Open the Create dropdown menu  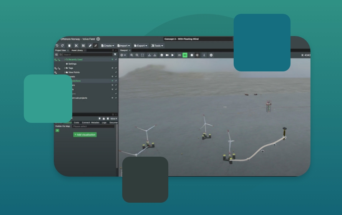(x=108, y=46)
